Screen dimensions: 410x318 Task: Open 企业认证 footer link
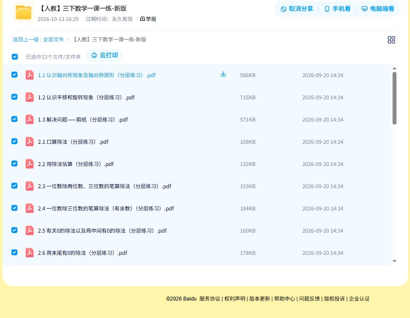click(x=359, y=299)
